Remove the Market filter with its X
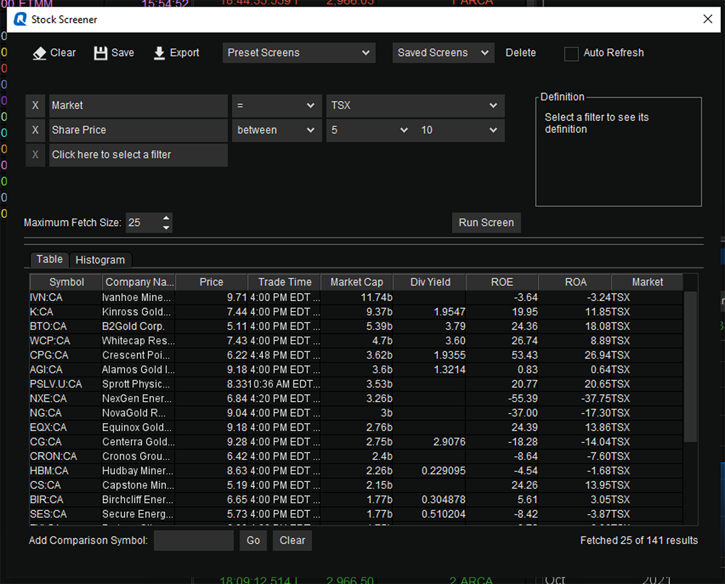 [35, 105]
